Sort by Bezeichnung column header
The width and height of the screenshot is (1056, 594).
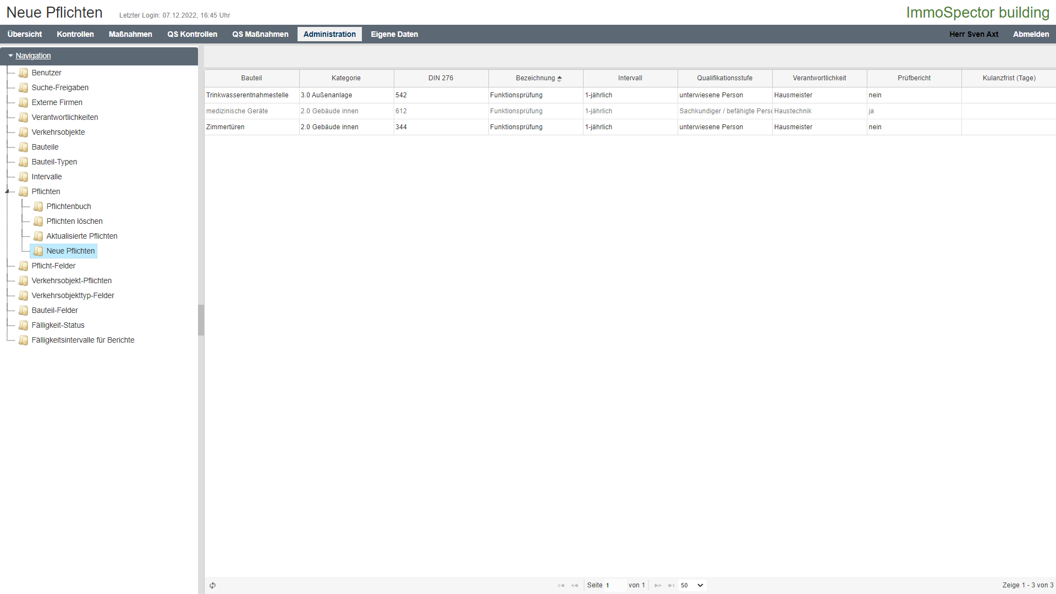(x=535, y=78)
